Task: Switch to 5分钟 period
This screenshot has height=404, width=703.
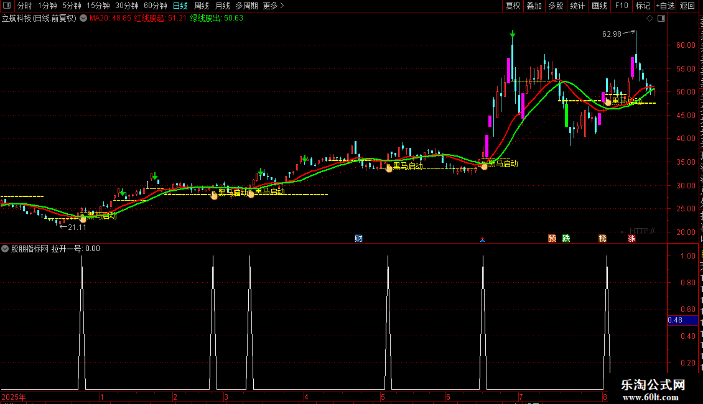Action: (72, 6)
